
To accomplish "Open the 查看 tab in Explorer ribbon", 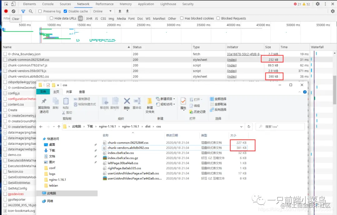I will (x=82, y=92).
